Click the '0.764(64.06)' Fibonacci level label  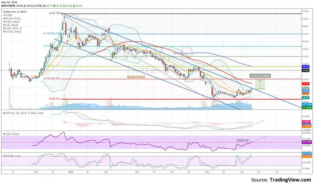(52, 33)
